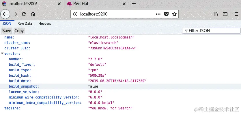
Task: Click the Save button
Action: (7, 31)
